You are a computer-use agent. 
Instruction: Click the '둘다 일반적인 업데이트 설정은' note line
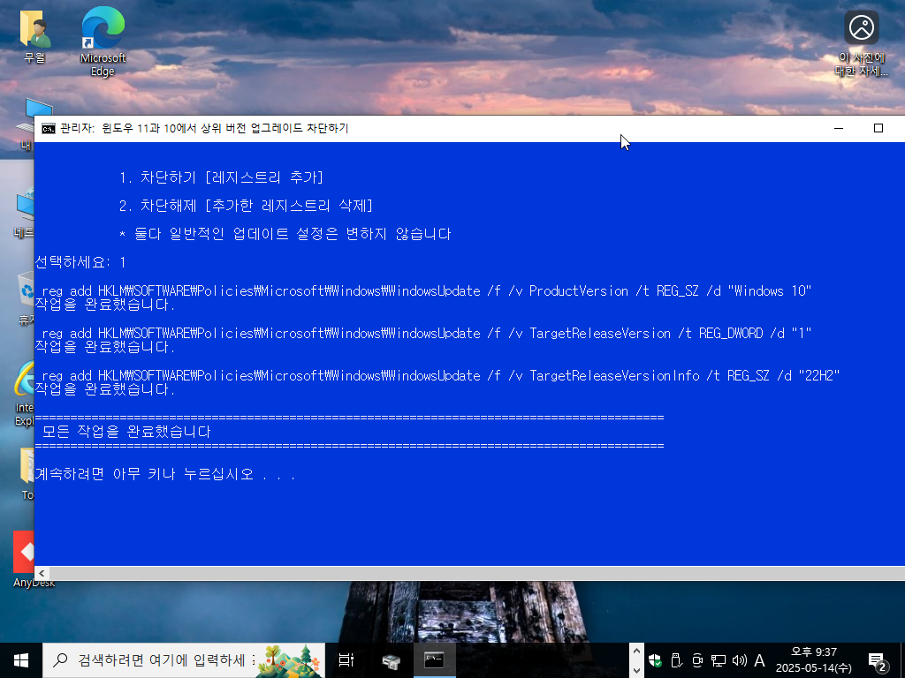coord(285,233)
